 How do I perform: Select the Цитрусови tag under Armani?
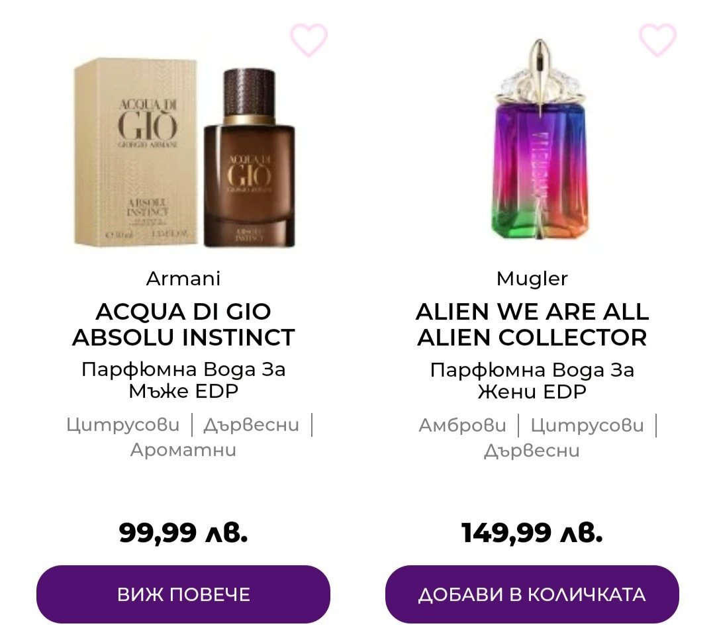pos(122,425)
